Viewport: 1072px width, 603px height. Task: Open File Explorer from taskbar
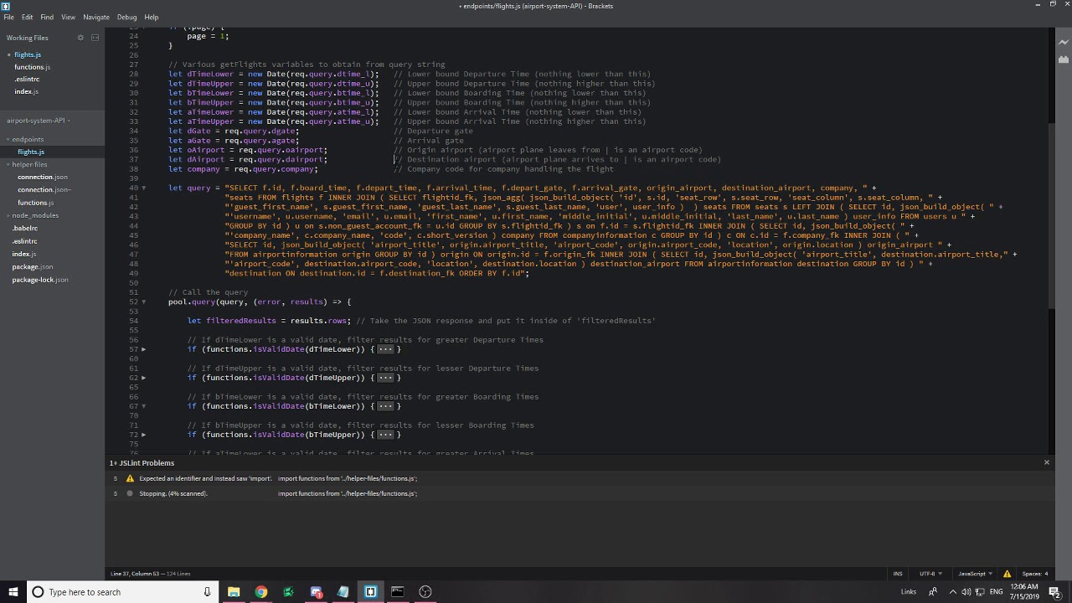[x=234, y=592]
